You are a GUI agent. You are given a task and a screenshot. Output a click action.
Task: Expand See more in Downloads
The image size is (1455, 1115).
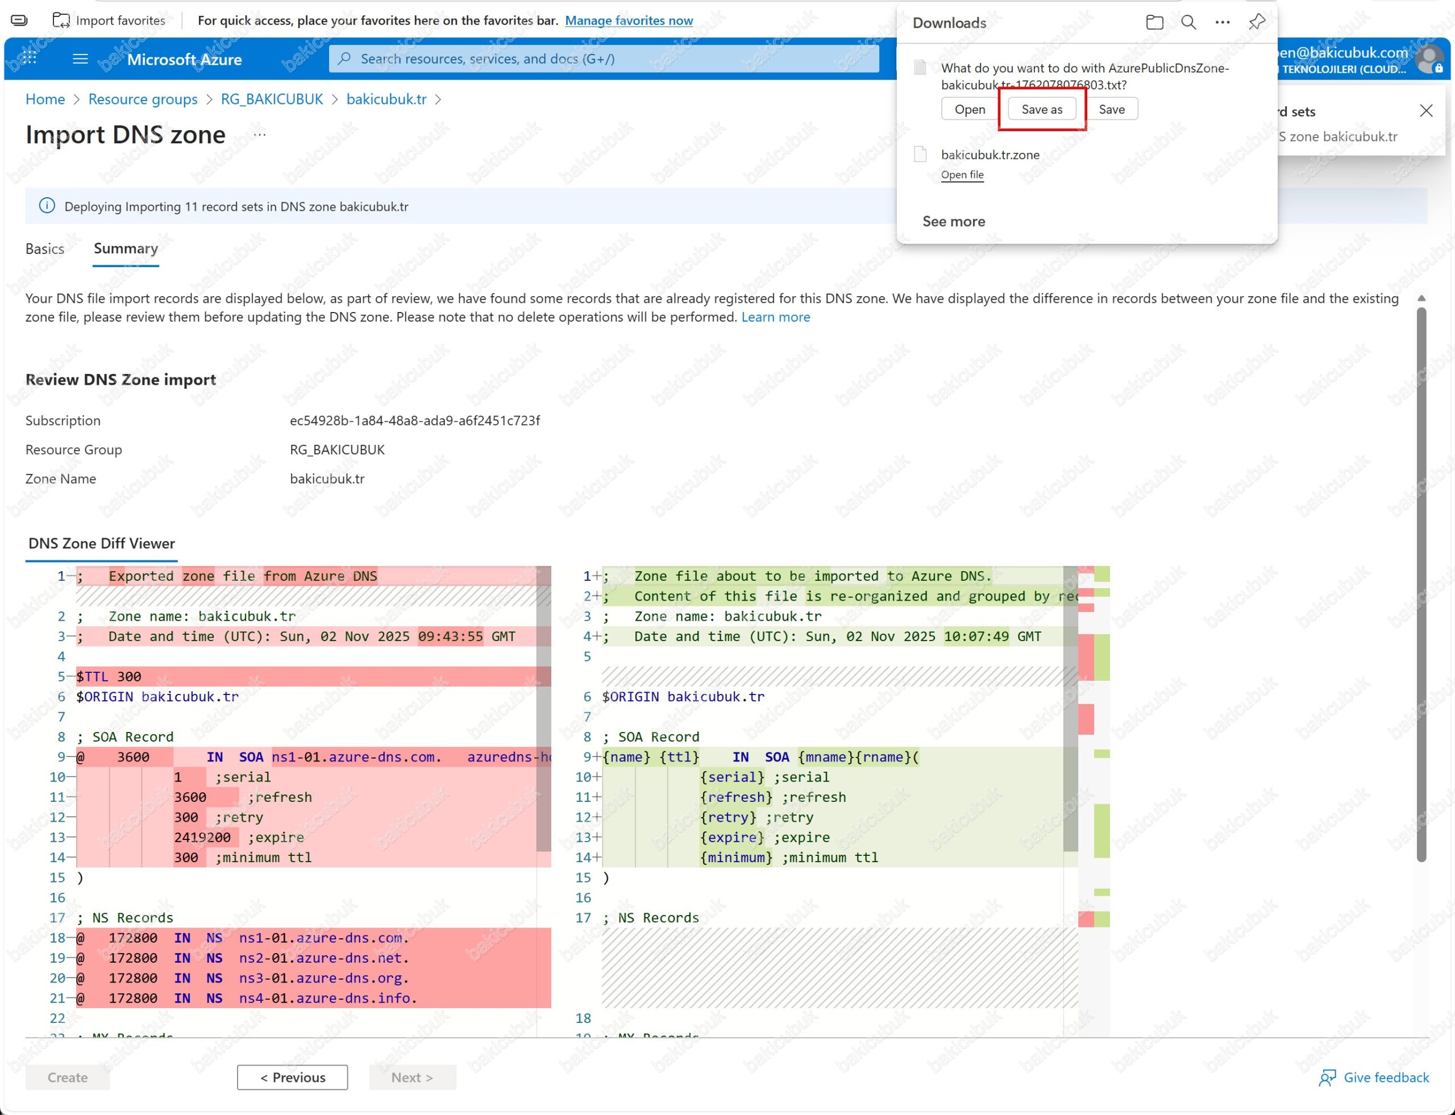[953, 222]
